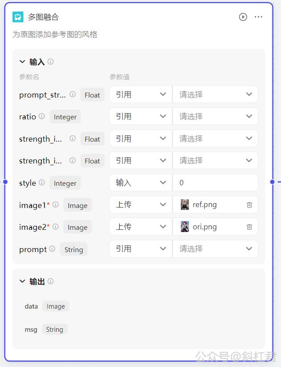Open the 输入 mode dropdown for style

tap(141, 183)
